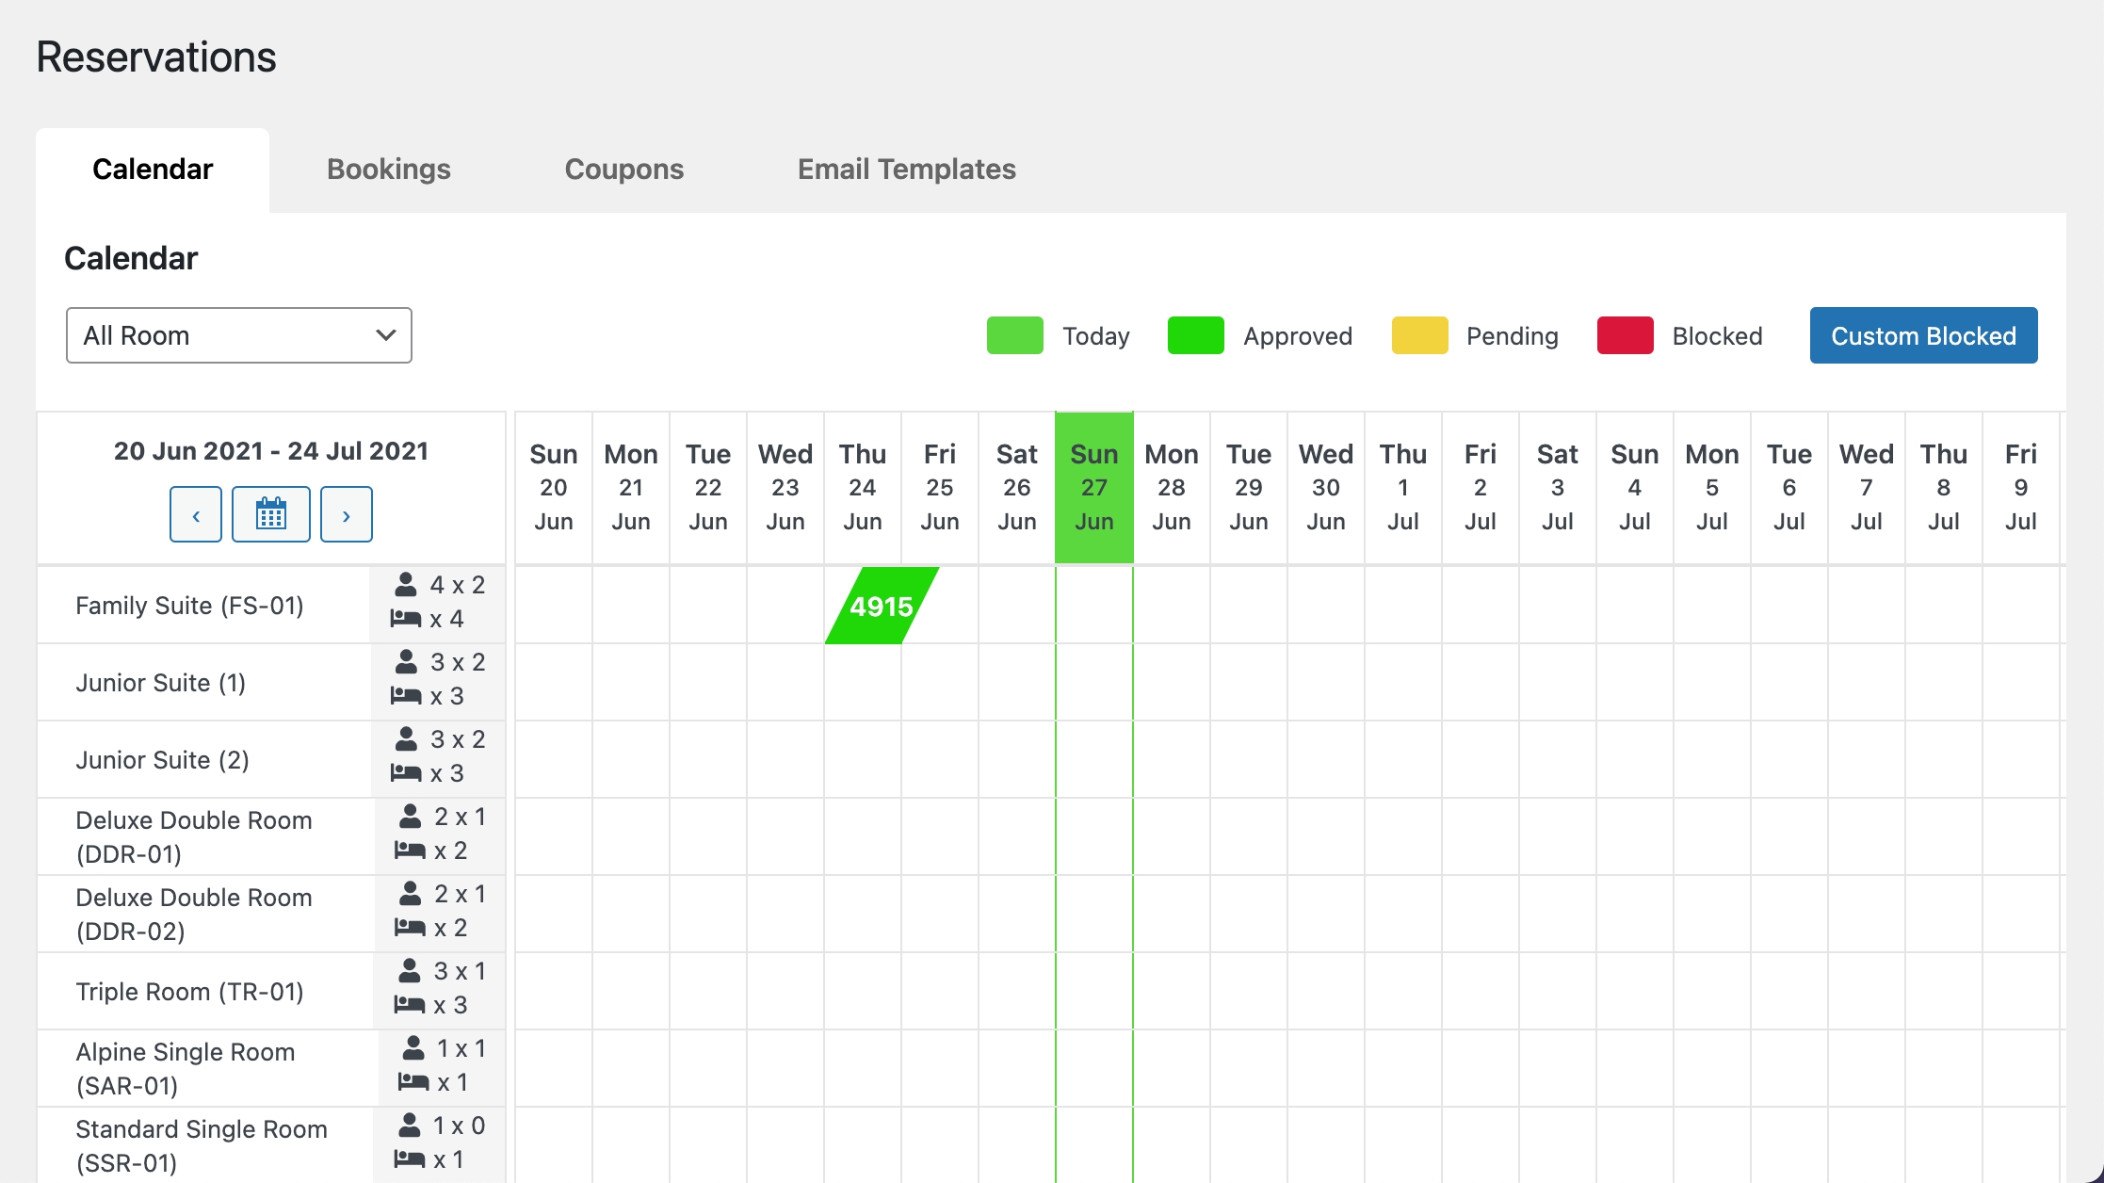Image resolution: width=2104 pixels, height=1183 pixels.
Task: Select the Calendar tab
Action: pos(153,170)
